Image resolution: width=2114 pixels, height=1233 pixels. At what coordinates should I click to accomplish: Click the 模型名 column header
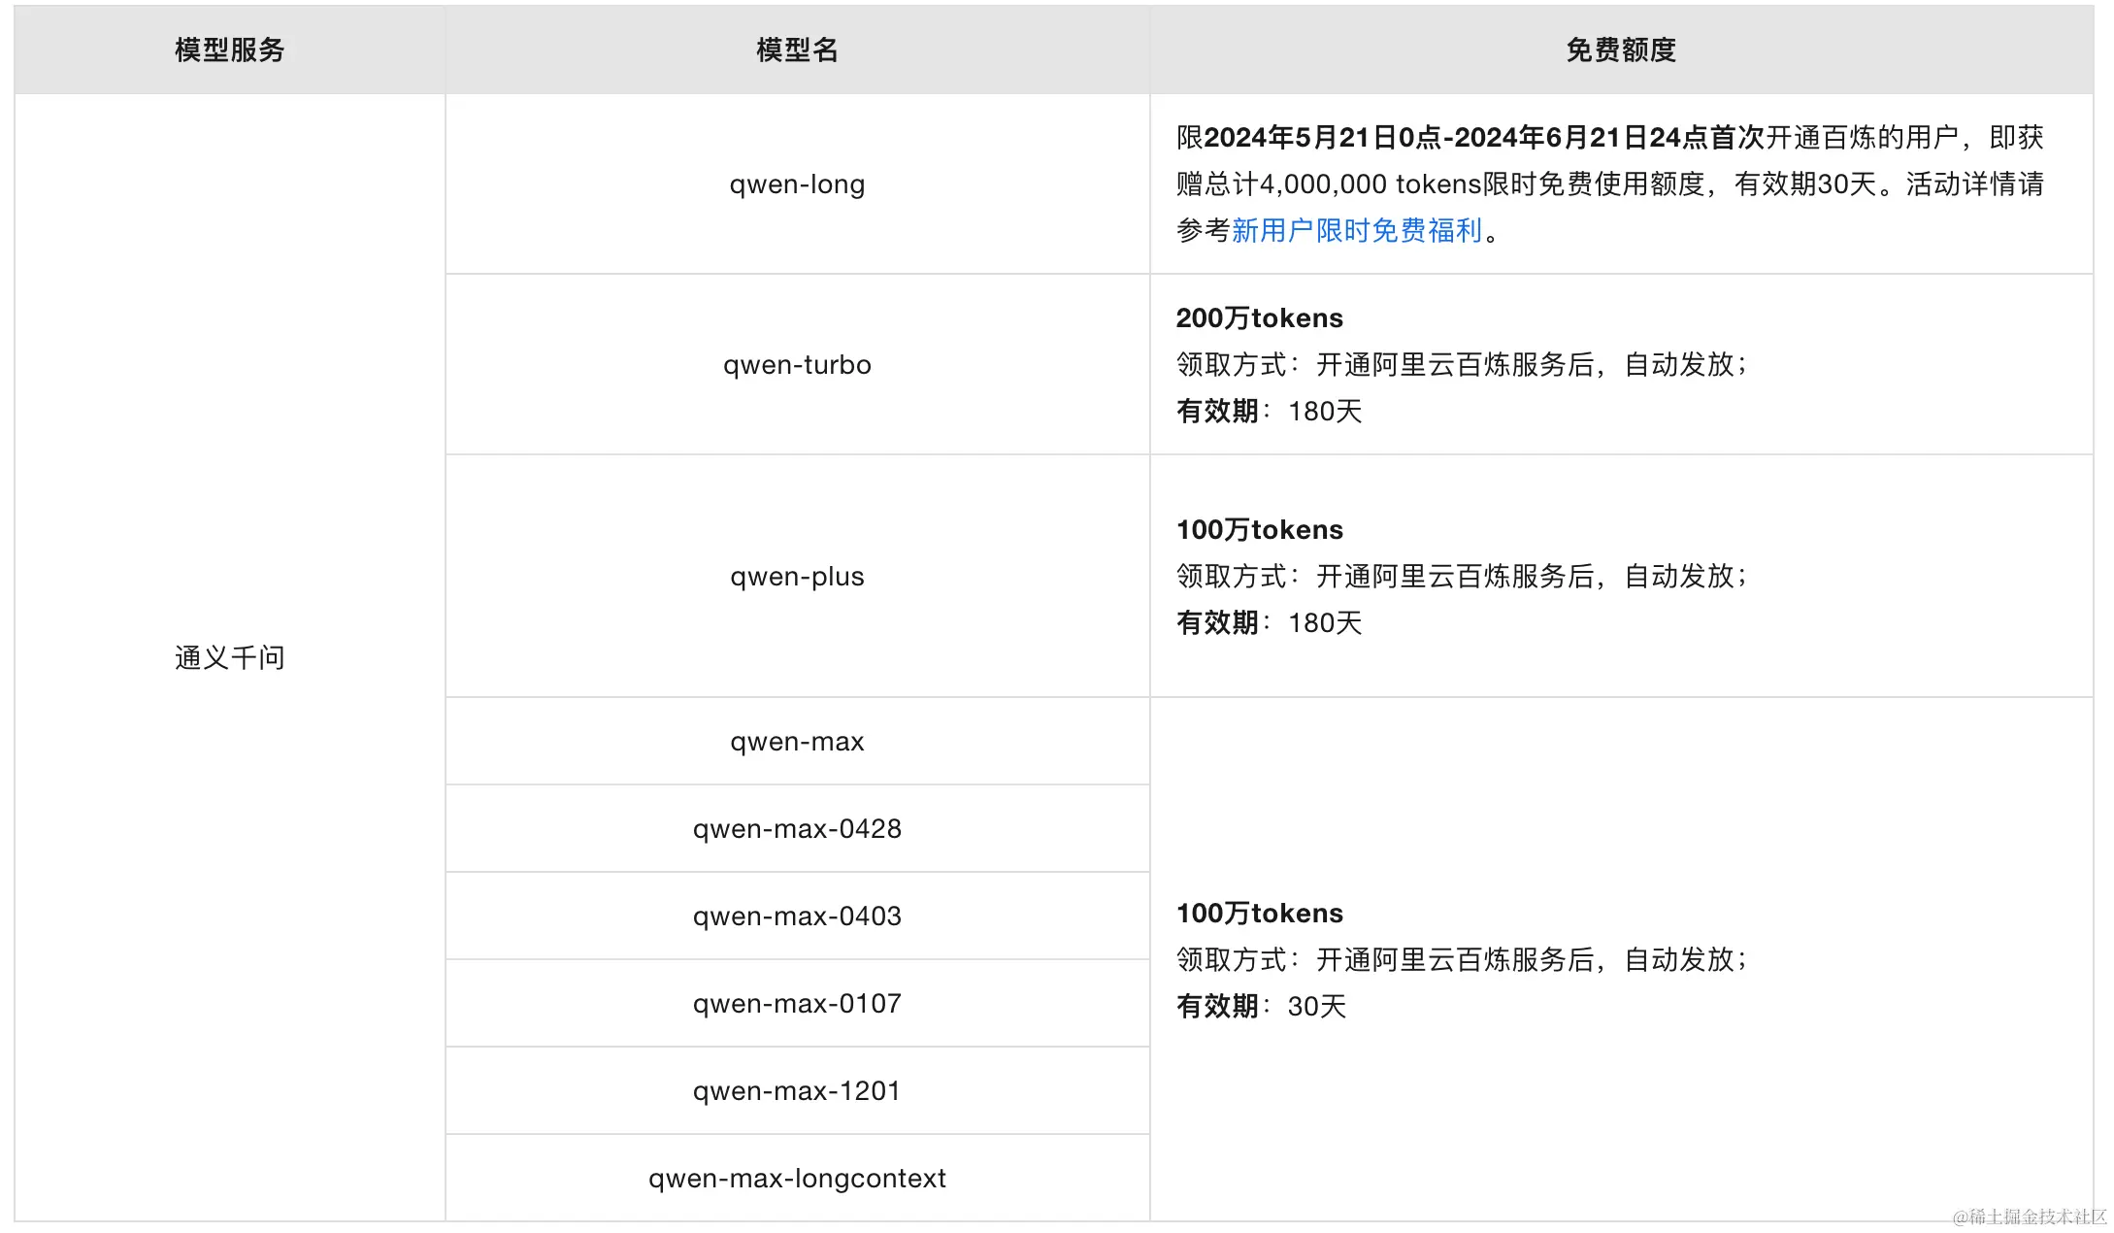797,50
